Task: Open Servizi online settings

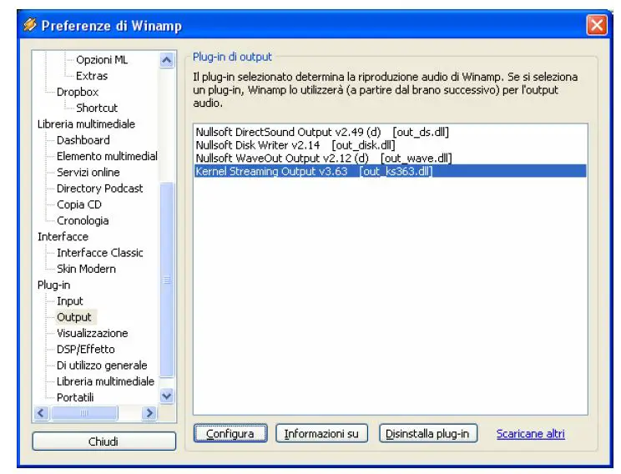Action: [88, 172]
